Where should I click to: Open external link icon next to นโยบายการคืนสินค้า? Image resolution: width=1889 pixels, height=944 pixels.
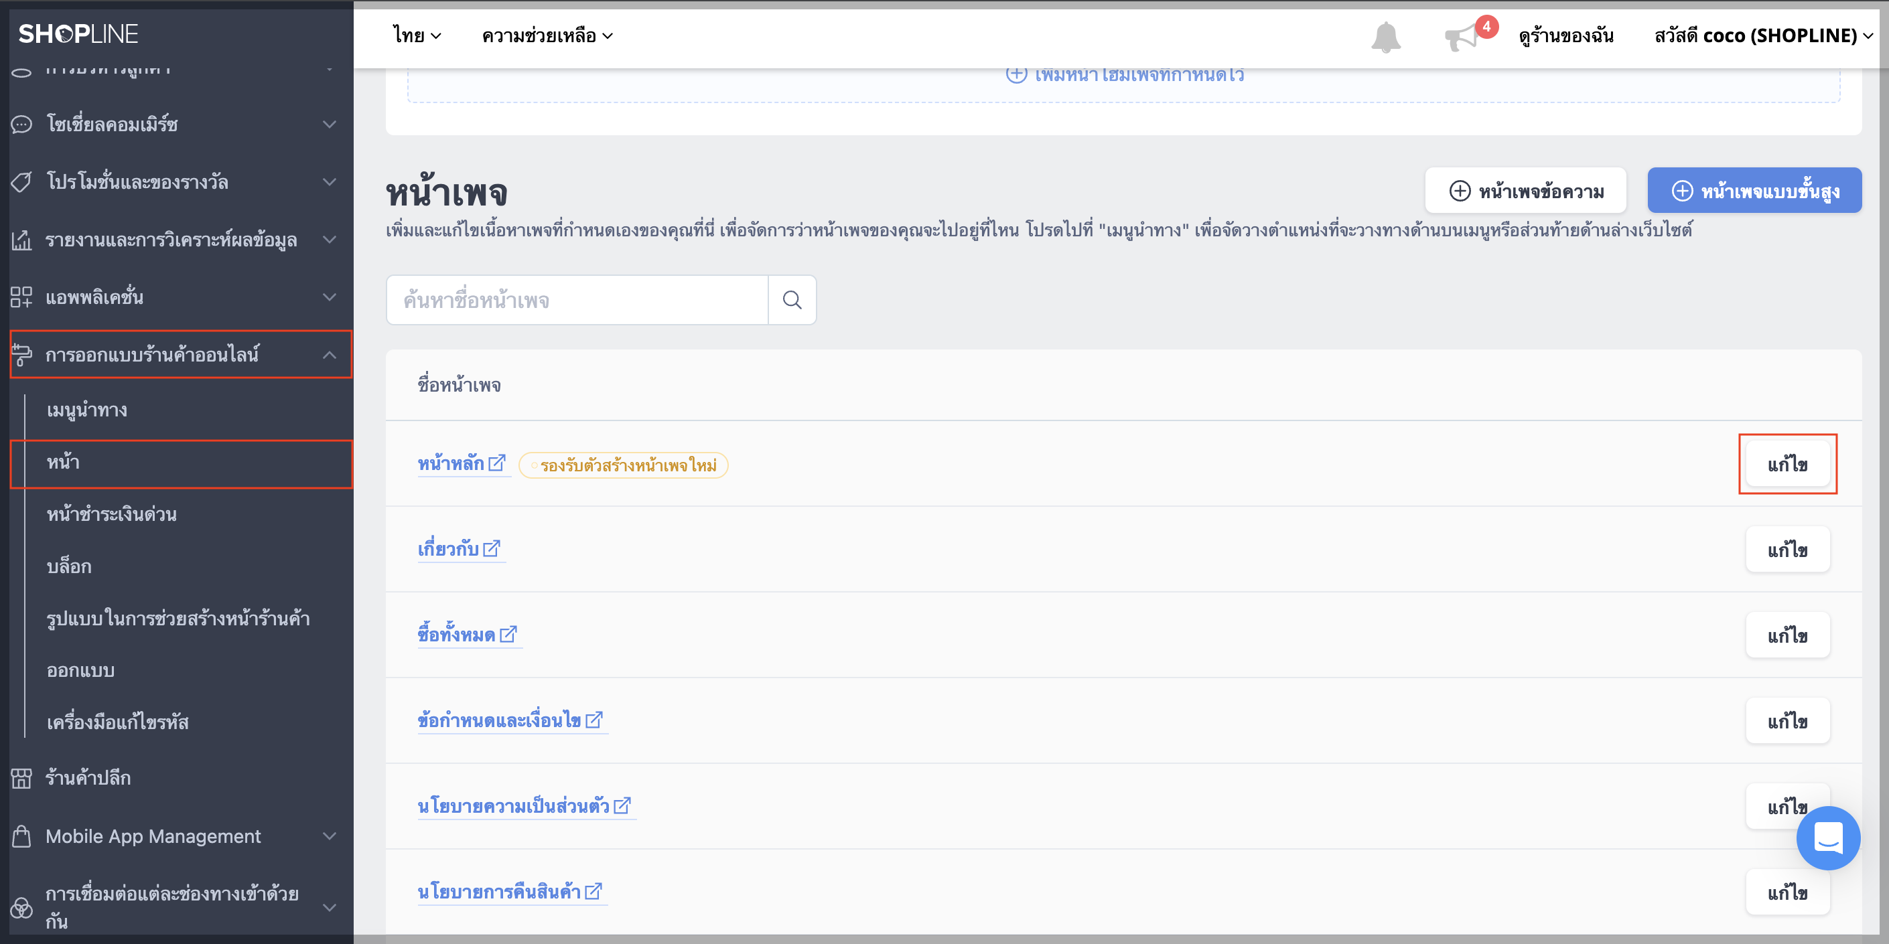(x=594, y=891)
